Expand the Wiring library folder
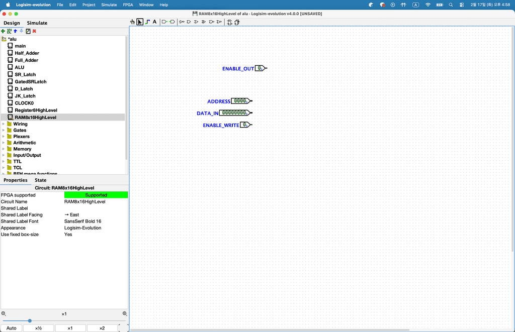Image resolution: width=515 pixels, height=332 pixels. pyautogui.click(x=4, y=124)
